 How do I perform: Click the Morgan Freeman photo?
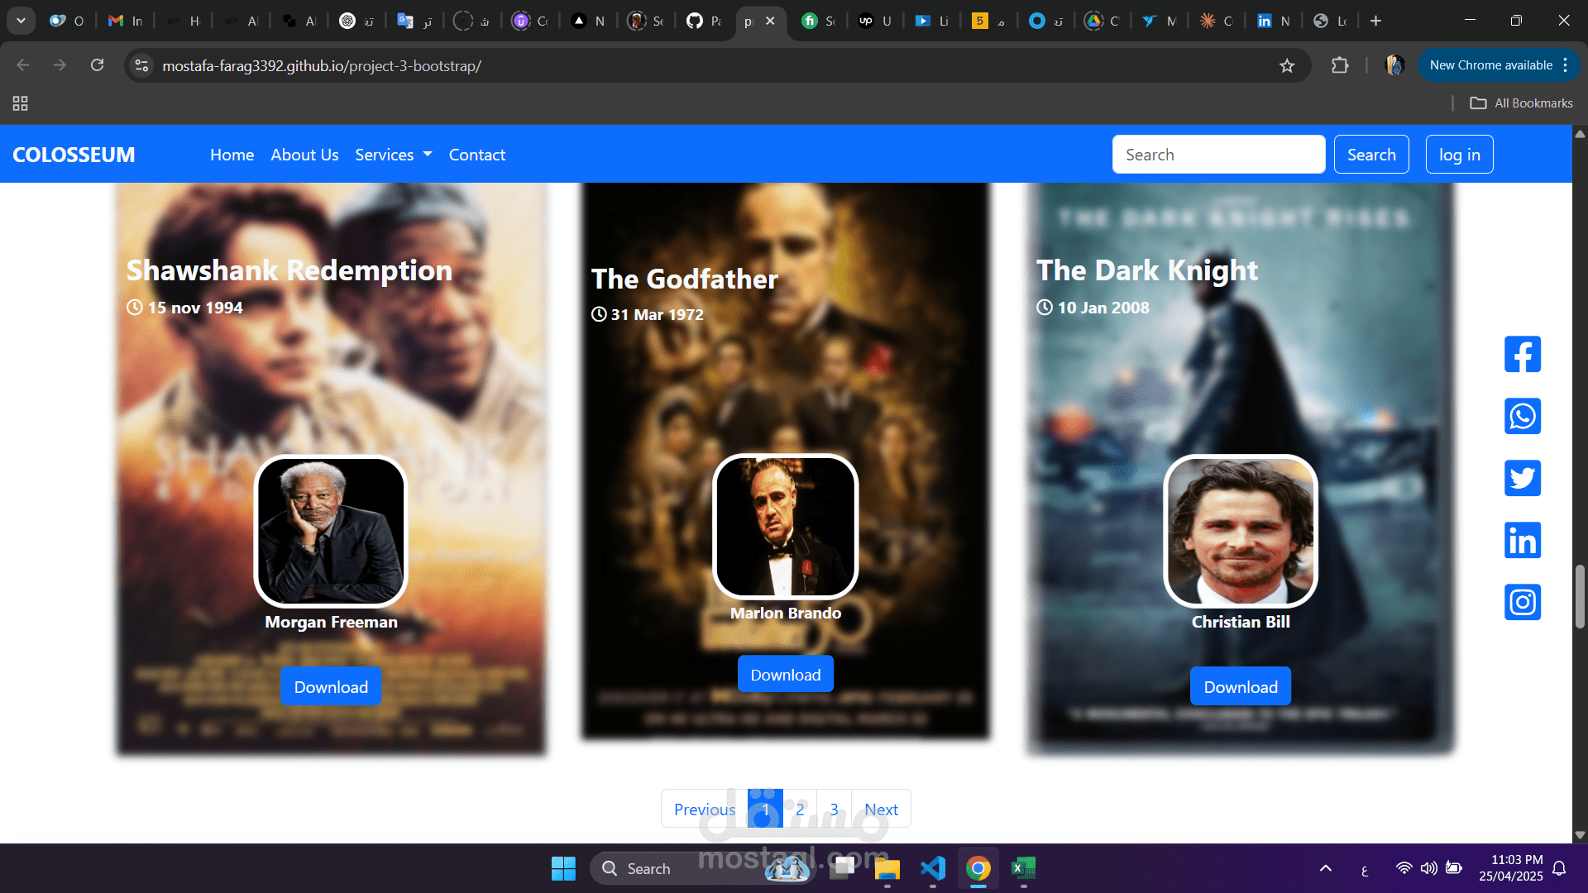point(331,531)
